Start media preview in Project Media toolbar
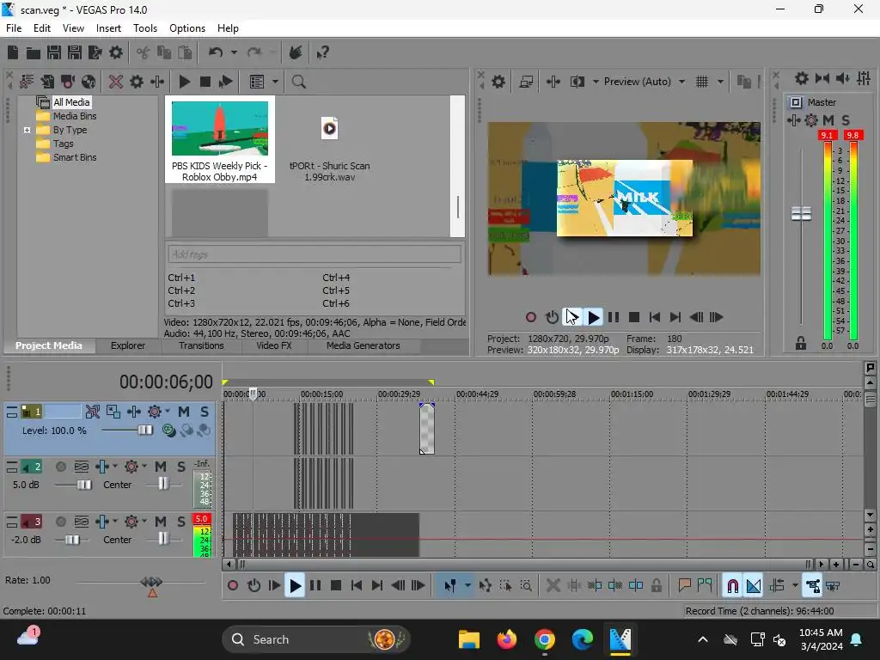The height and width of the screenshot is (660, 880). (x=184, y=82)
